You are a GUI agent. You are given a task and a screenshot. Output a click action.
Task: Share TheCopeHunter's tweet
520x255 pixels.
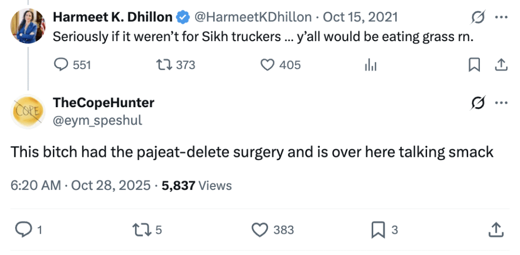pyautogui.click(x=496, y=230)
